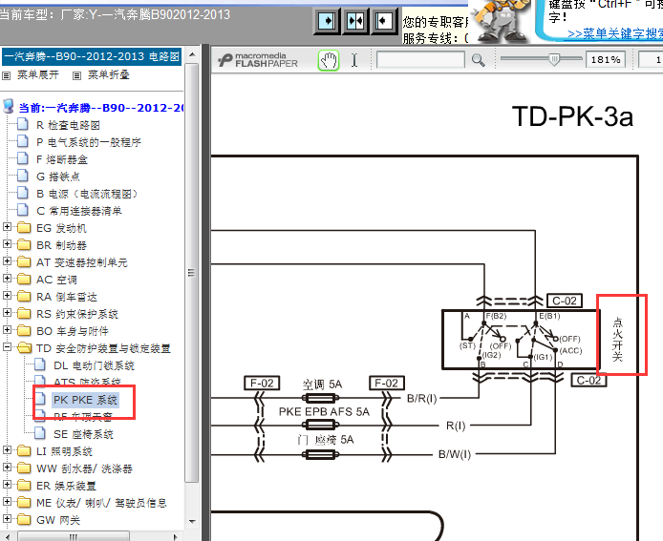Click the 一汽奔腾 B90 电路图 header

(92, 56)
